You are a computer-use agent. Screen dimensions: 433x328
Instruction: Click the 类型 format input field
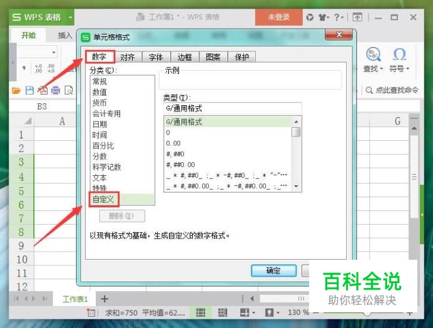[233, 108]
